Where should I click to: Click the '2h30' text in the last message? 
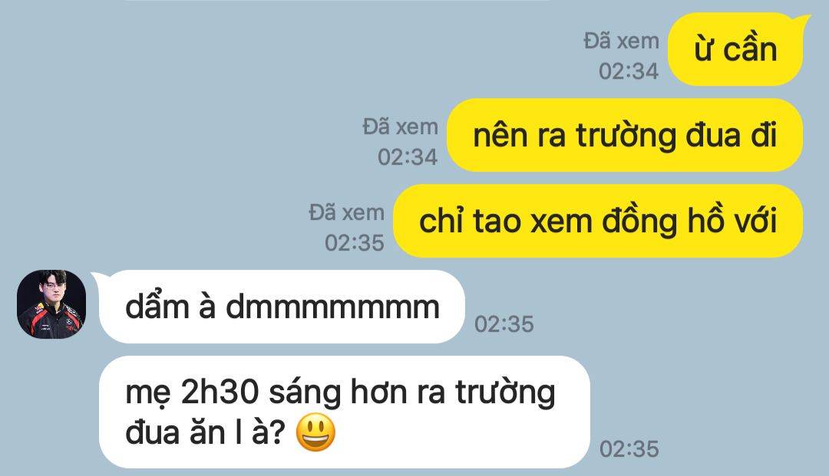(x=220, y=392)
